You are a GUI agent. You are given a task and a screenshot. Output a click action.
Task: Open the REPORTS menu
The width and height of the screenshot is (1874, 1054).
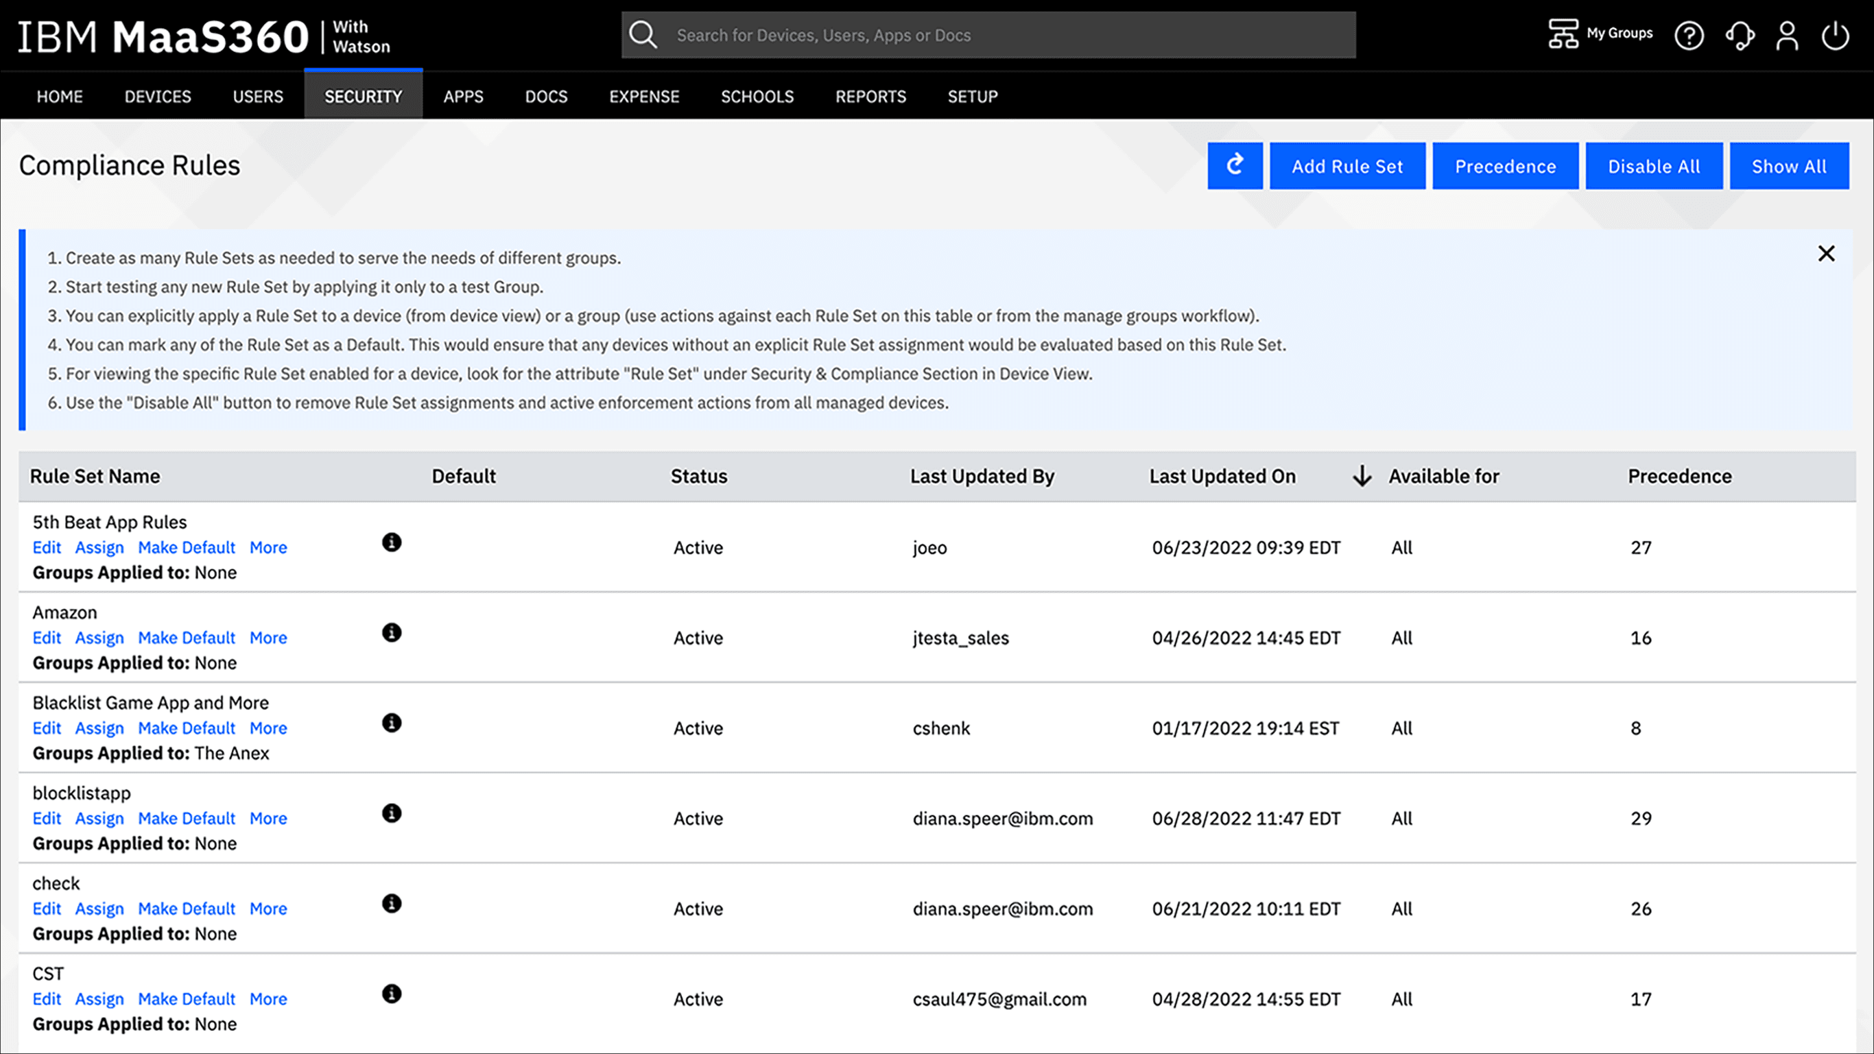pos(870,96)
